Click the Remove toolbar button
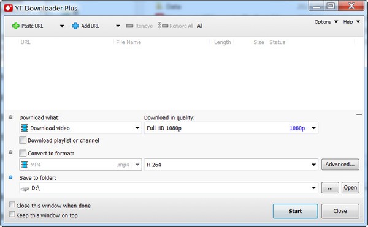This screenshot has width=368, height=227. coord(139,26)
